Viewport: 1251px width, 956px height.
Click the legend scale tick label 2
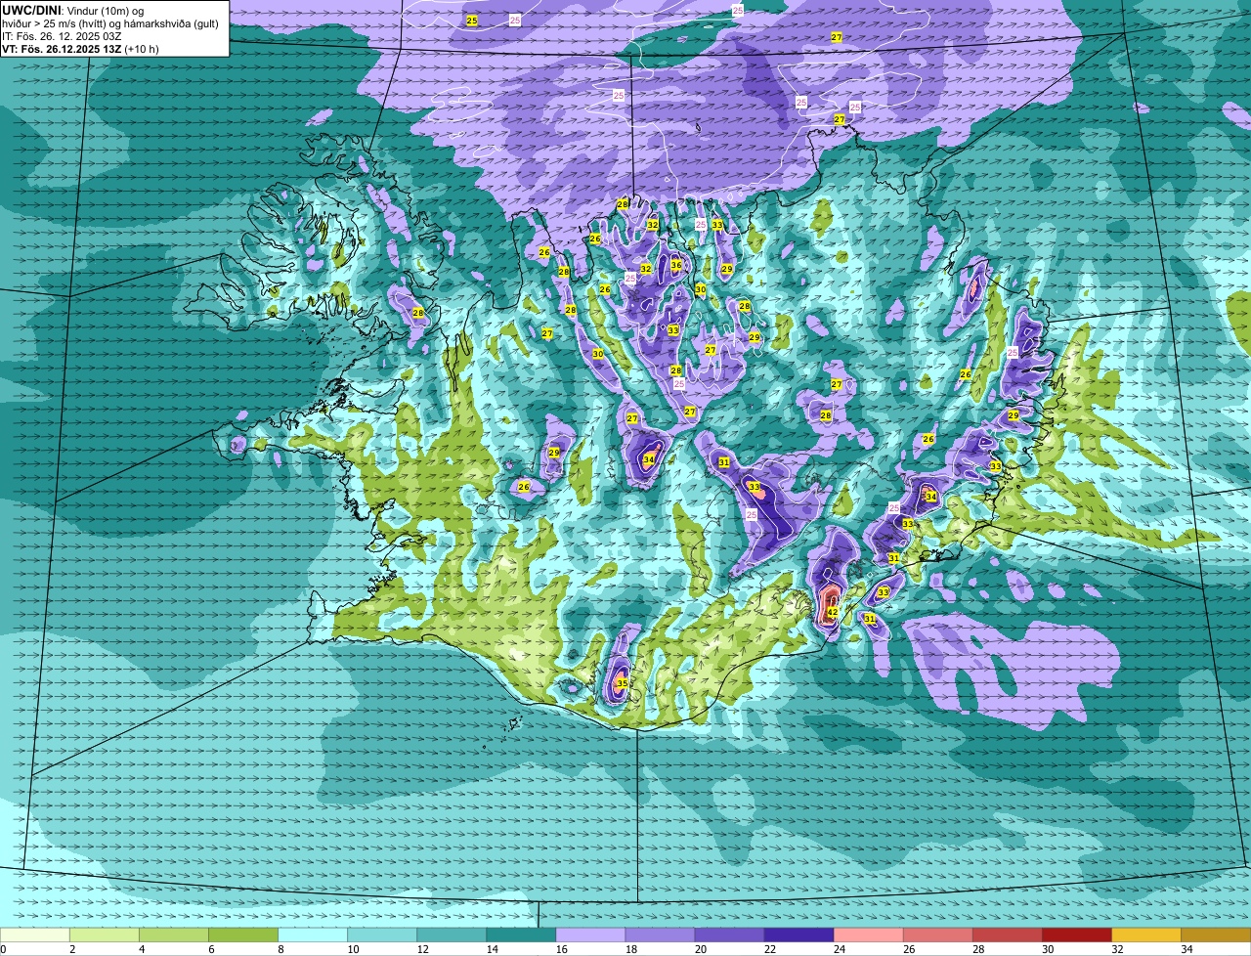pyautogui.click(x=72, y=949)
